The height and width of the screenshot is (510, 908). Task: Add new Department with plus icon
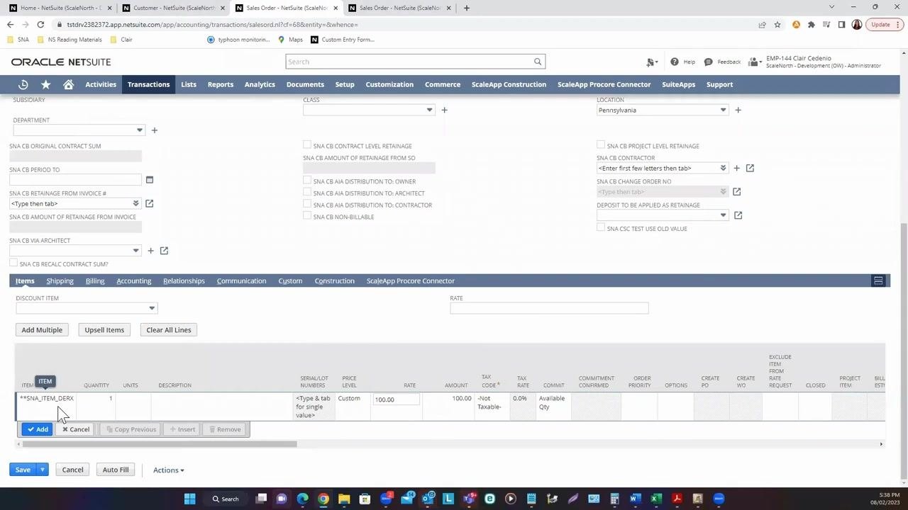tap(154, 130)
